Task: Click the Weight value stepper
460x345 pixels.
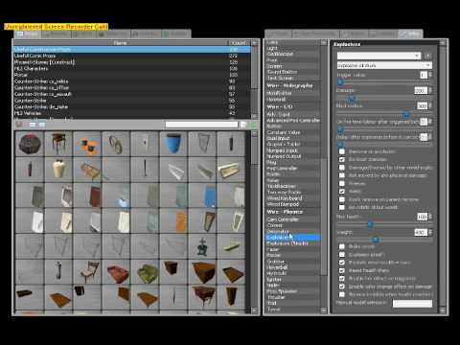Action: (x=430, y=232)
